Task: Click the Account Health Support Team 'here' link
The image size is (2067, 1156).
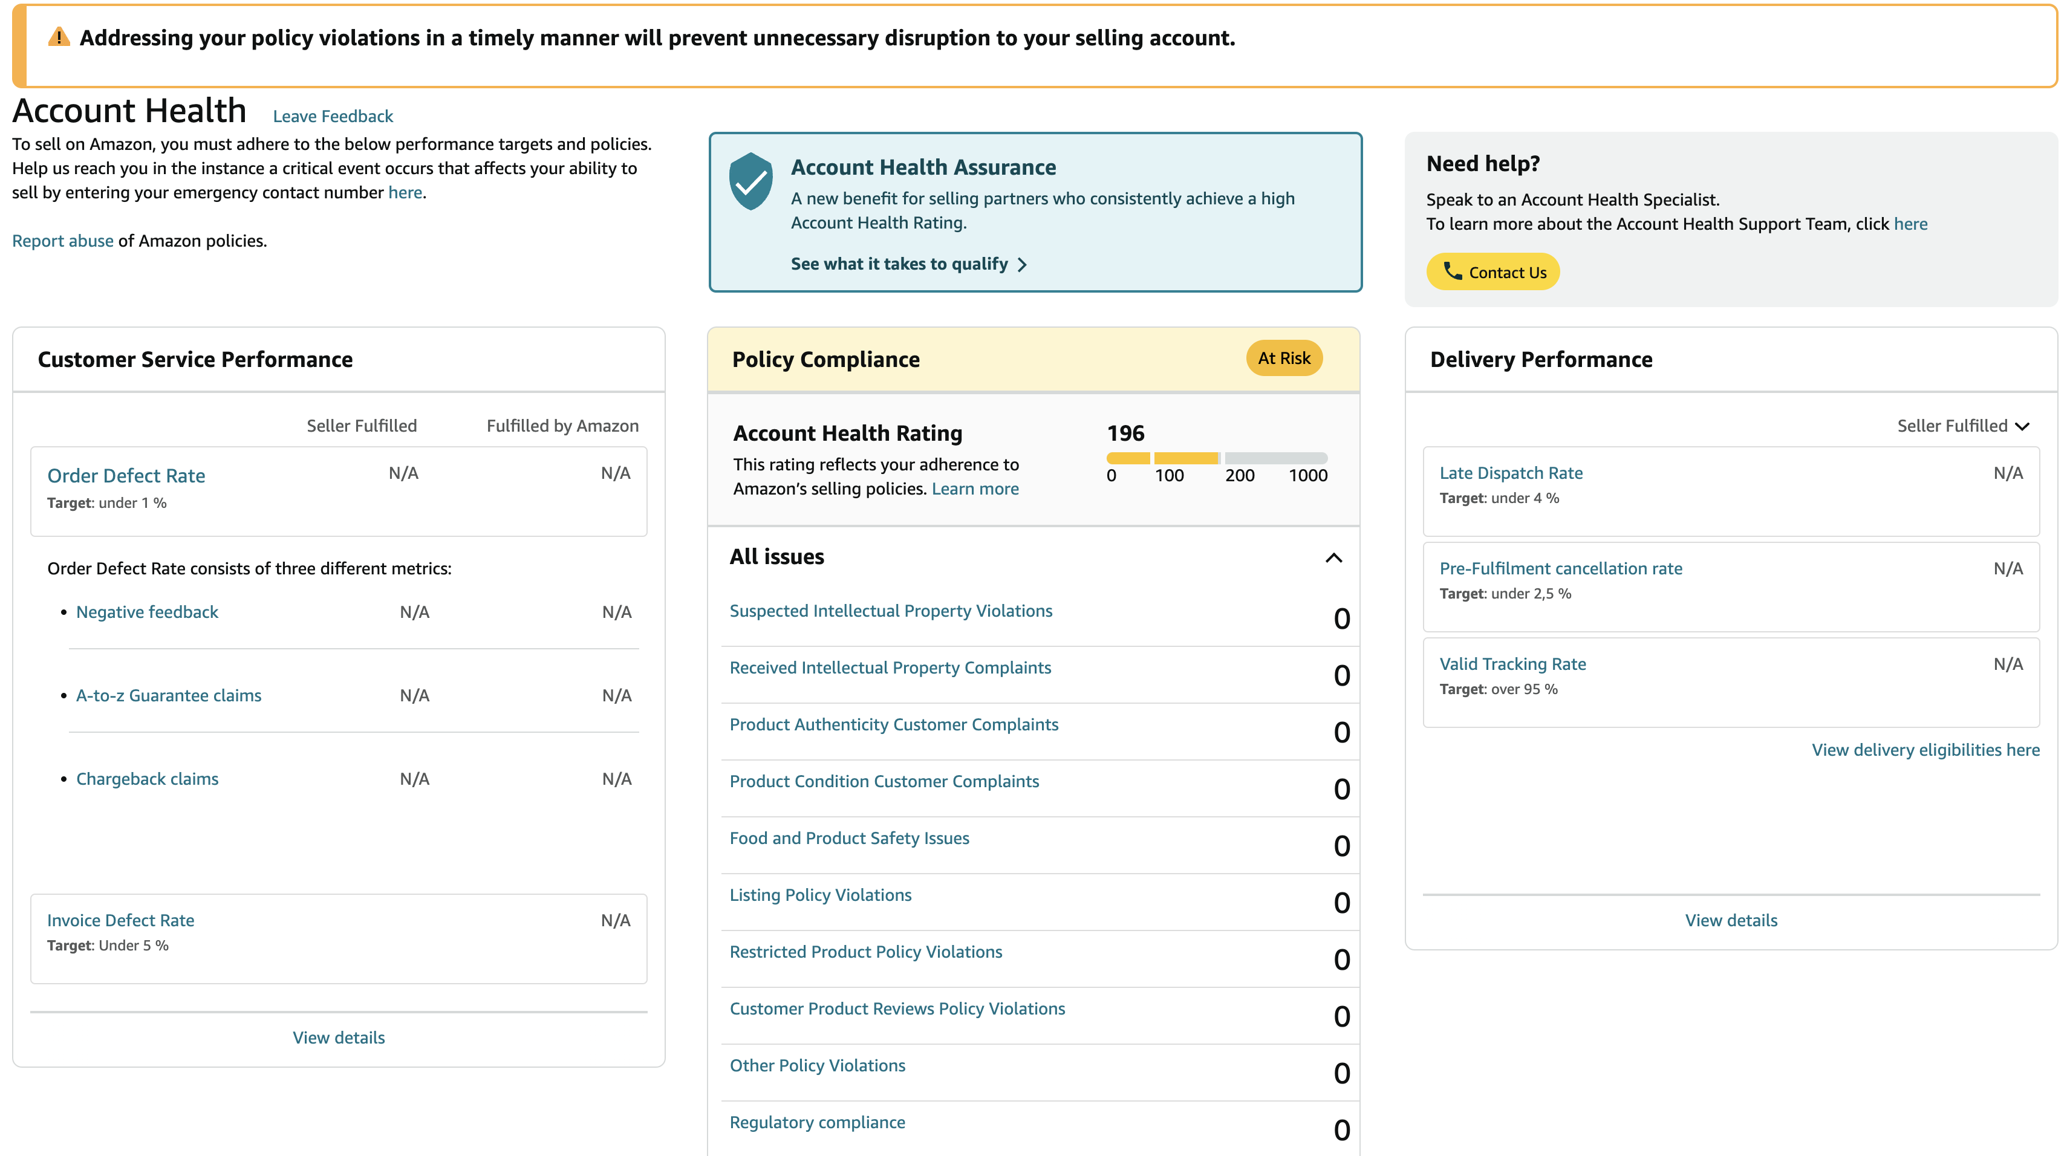Action: coord(1910,224)
